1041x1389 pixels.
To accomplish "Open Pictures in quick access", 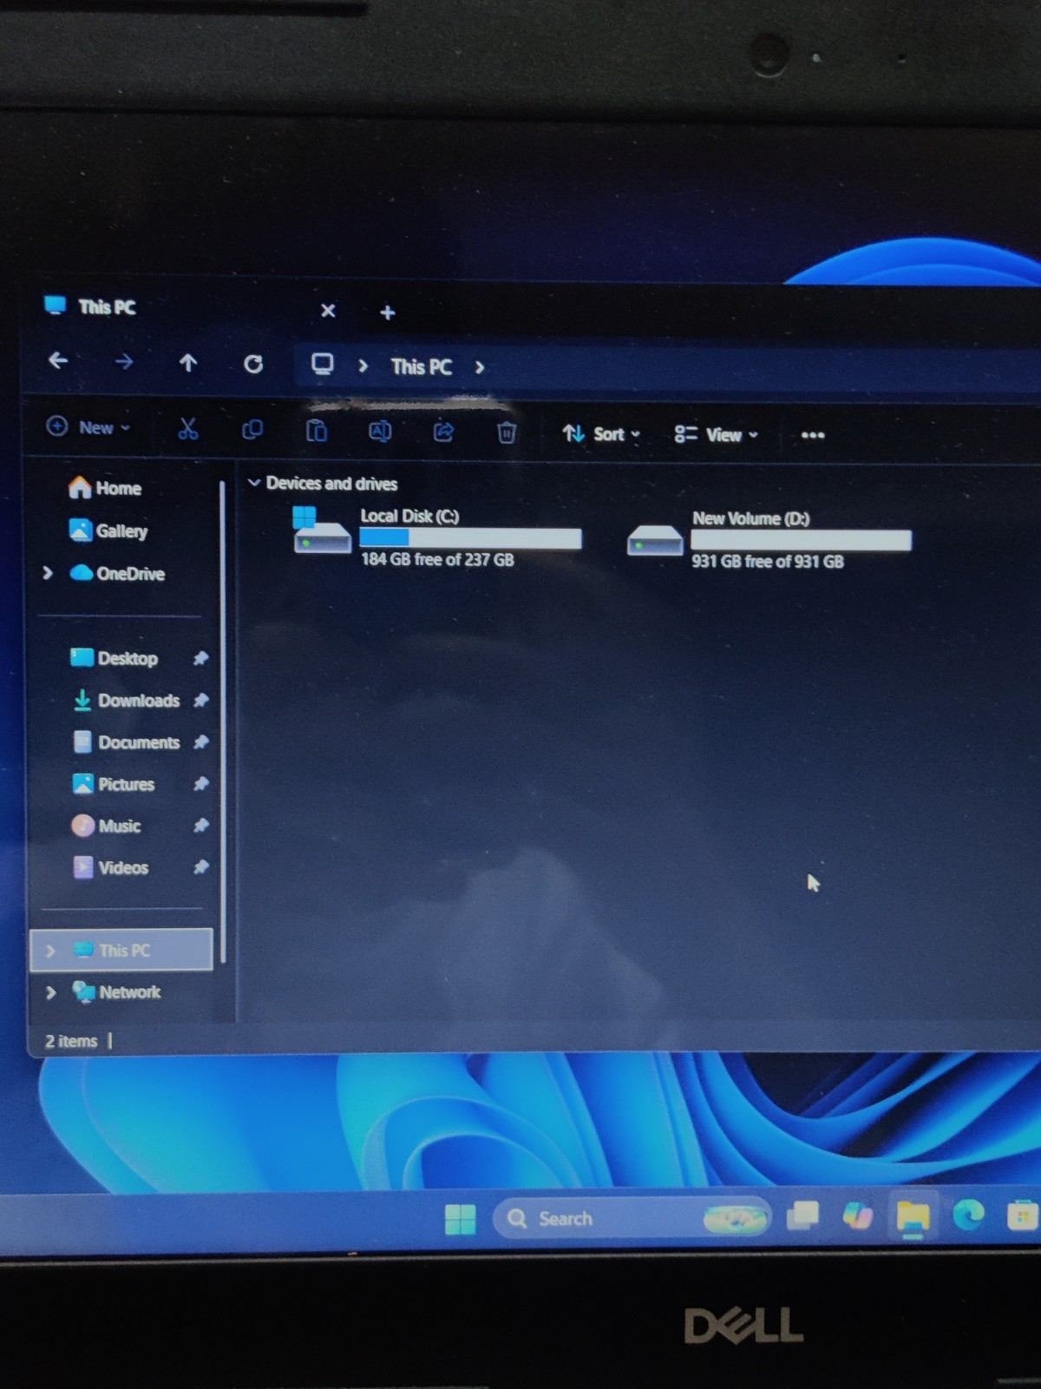I will pyautogui.click(x=114, y=784).
